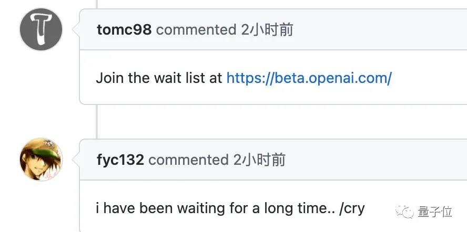Click empty space in tomc98's comment header bar
Image resolution: width=467 pixels, height=232 pixels.
click(x=378, y=30)
